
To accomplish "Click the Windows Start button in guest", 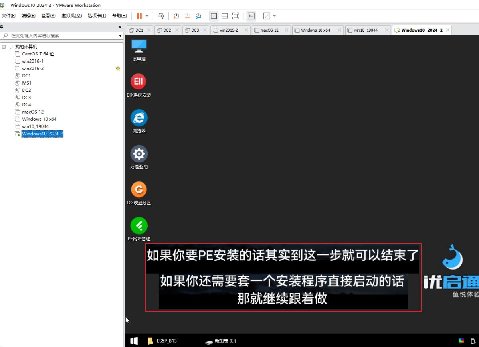I will pyautogui.click(x=134, y=341).
